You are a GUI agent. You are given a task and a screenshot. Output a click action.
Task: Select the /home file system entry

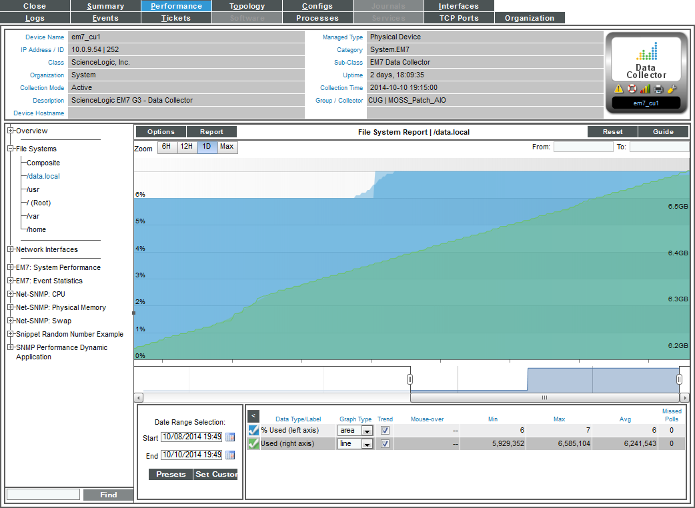pos(36,229)
